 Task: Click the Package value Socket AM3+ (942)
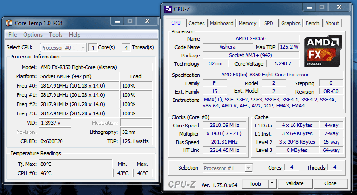pos(251,55)
